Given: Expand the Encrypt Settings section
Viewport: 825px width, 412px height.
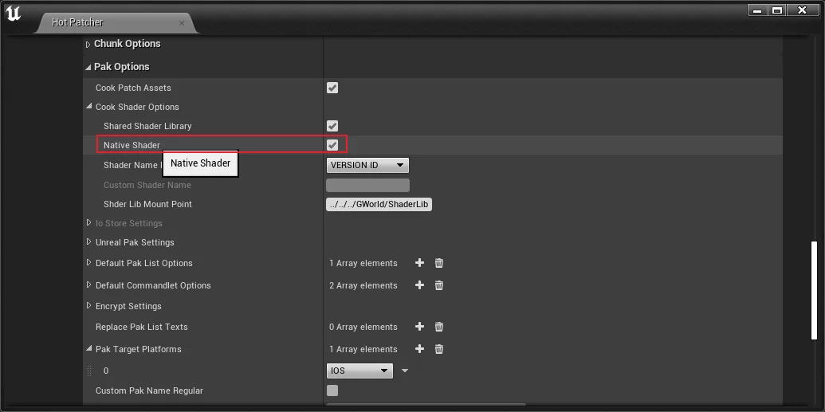Looking at the screenshot, I should point(88,306).
